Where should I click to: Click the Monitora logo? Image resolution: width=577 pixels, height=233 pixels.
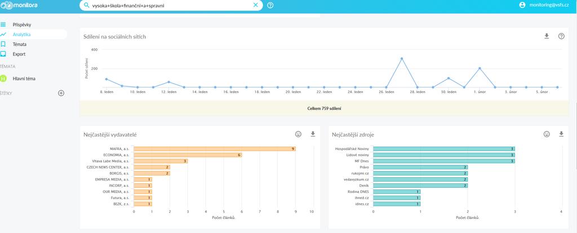(19, 5)
